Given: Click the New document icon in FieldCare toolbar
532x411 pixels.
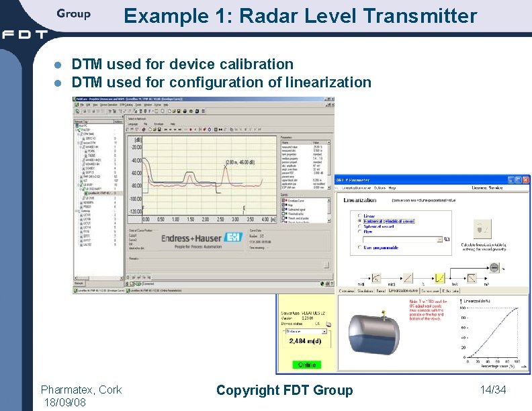Looking at the screenshot, I should pos(169,111).
